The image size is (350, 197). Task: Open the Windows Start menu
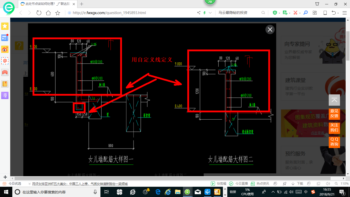click(6, 192)
